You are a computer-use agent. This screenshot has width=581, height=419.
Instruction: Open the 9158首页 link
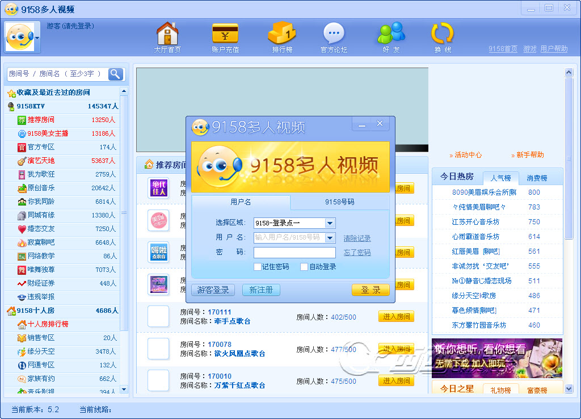click(503, 49)
